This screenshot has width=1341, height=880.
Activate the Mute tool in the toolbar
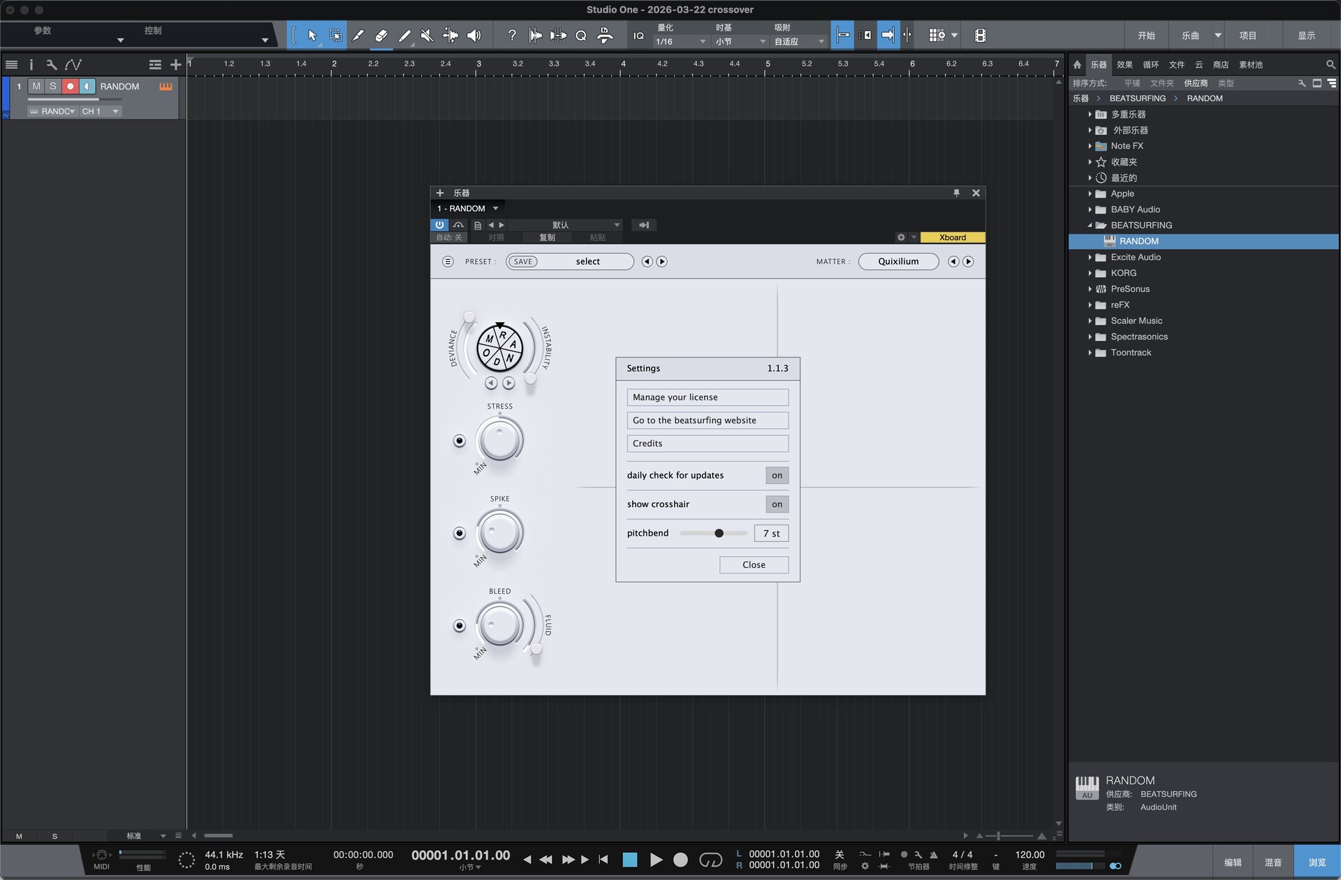point(427,35)
